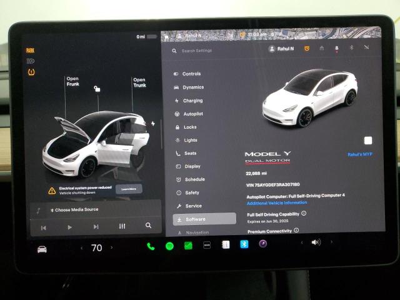This screenshot has width=400, height=300.
Task: Open Rahul N driver profile in settings header
Action: pos(281,49)
